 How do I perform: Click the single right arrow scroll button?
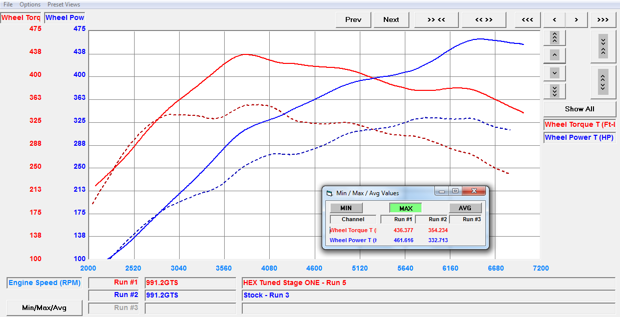pos(576,20)
